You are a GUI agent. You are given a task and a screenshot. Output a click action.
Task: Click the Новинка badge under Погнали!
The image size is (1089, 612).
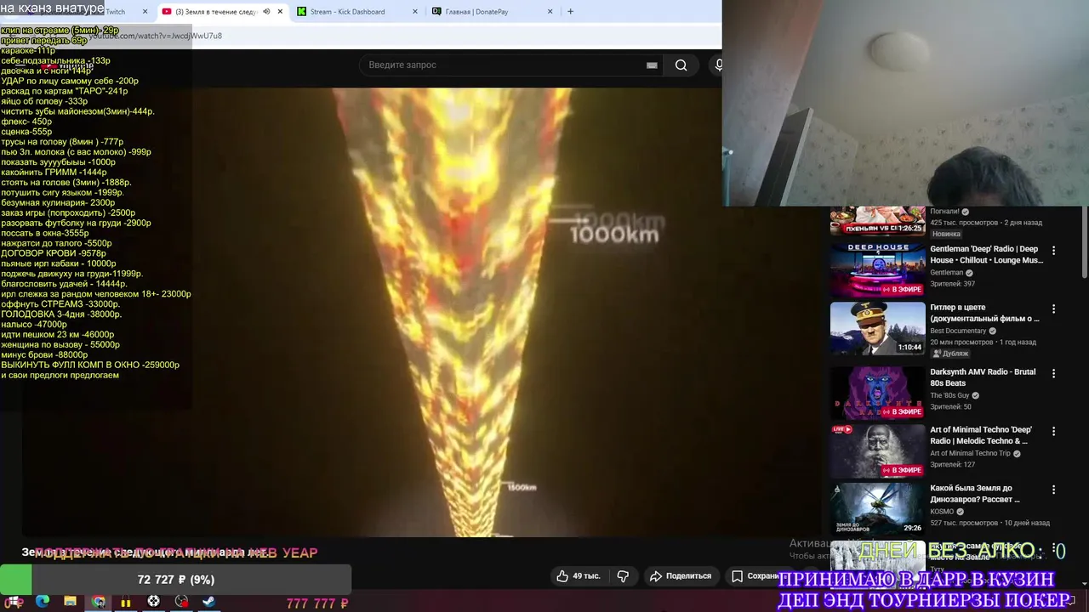pyautogui.click(x=946, y=234)
